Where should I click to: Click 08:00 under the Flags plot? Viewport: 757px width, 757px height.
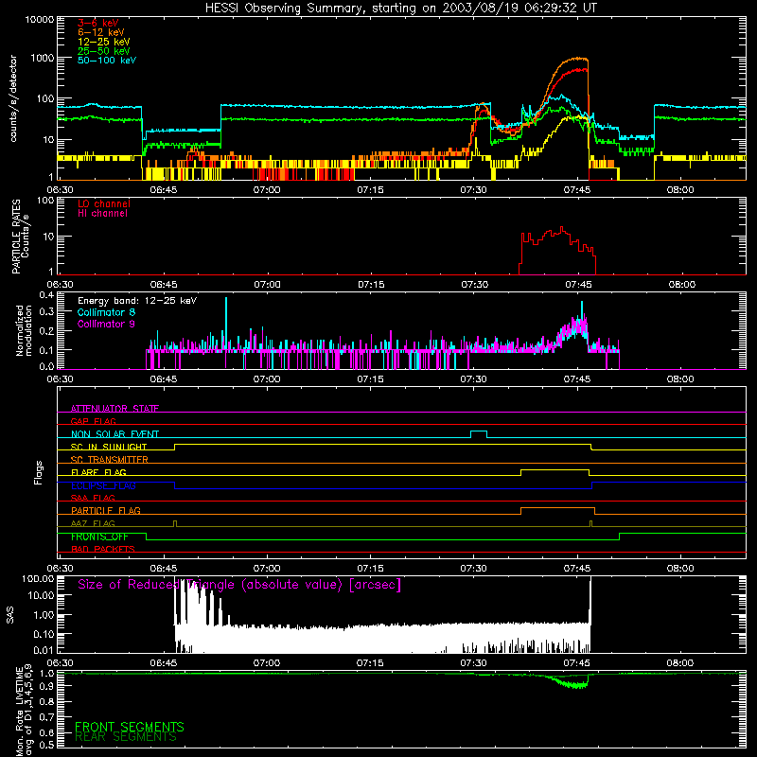680,569
